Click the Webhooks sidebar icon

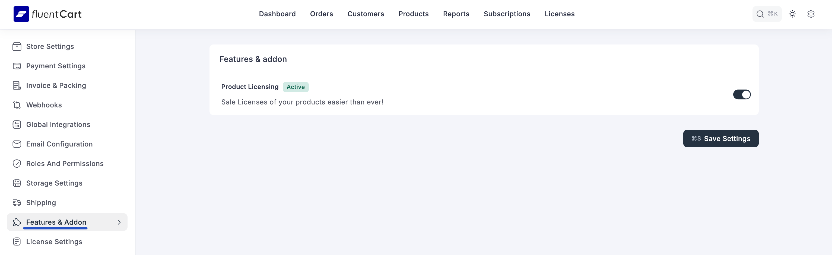coord(17,105)
